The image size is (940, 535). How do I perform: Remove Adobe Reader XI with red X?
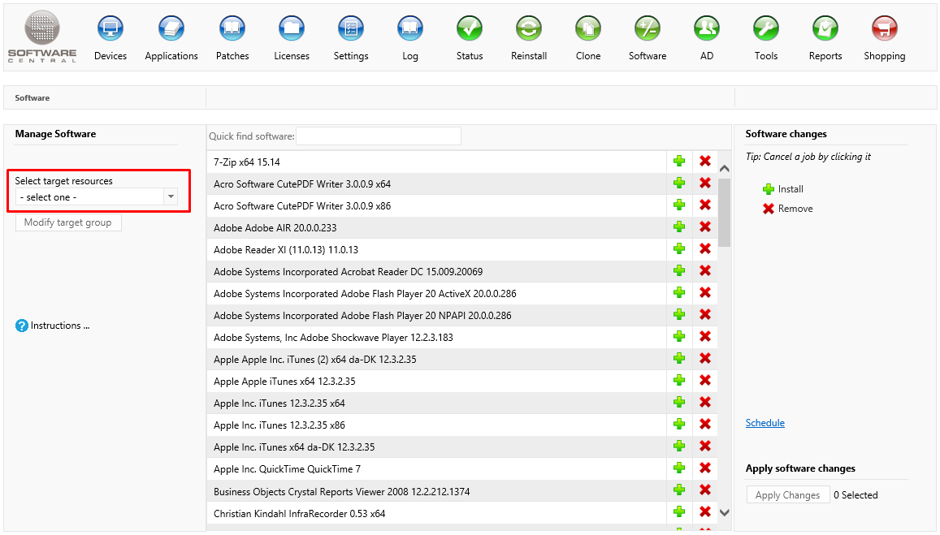click(x=705, y=249)
